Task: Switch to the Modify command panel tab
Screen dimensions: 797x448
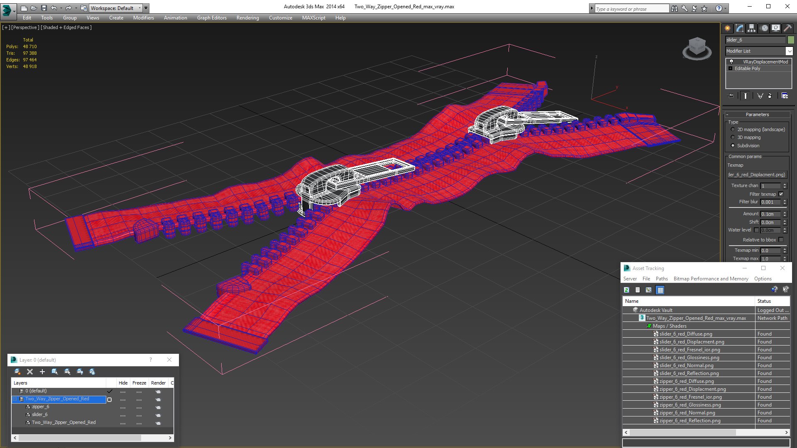Action: 739,28
